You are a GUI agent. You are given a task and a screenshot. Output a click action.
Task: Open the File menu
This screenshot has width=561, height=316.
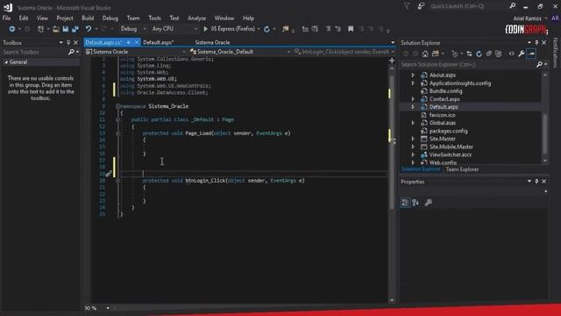6,18
